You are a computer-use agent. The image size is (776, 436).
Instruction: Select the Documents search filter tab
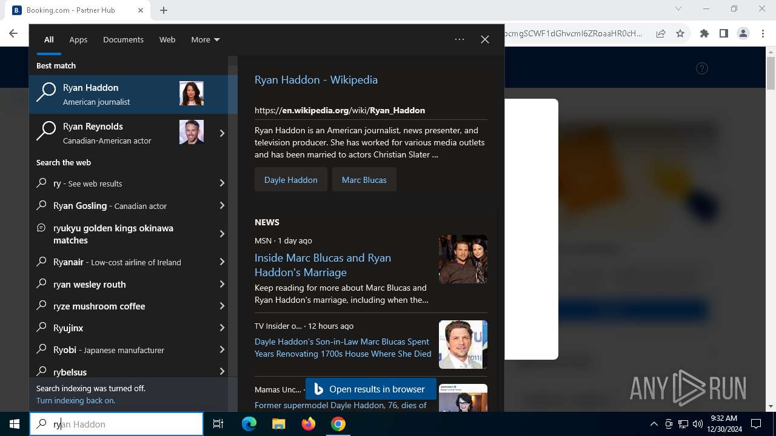tap(123, 40)
